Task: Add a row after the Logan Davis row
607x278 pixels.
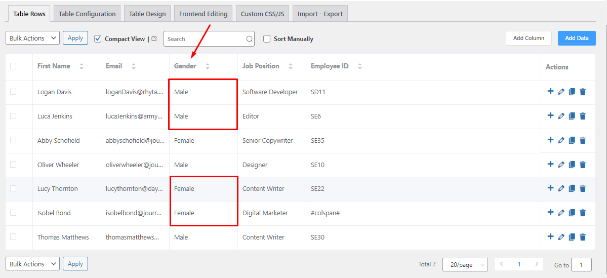Action: pyautogui.click(x=550, y=91)
